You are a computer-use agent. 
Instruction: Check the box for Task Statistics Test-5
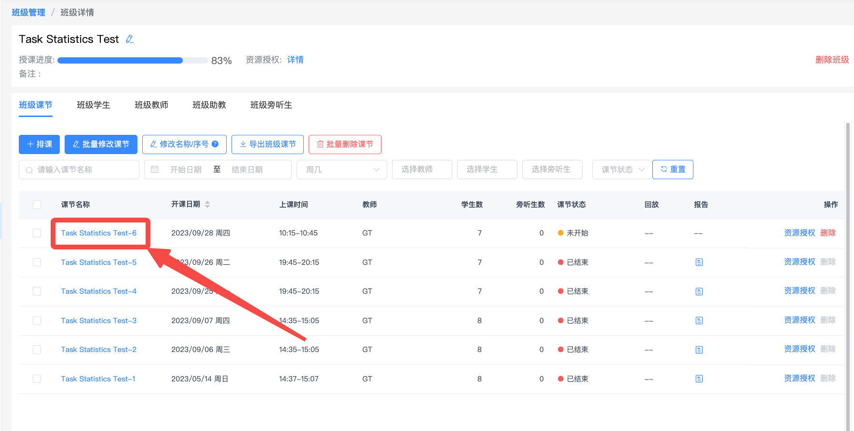coord(37,262)
